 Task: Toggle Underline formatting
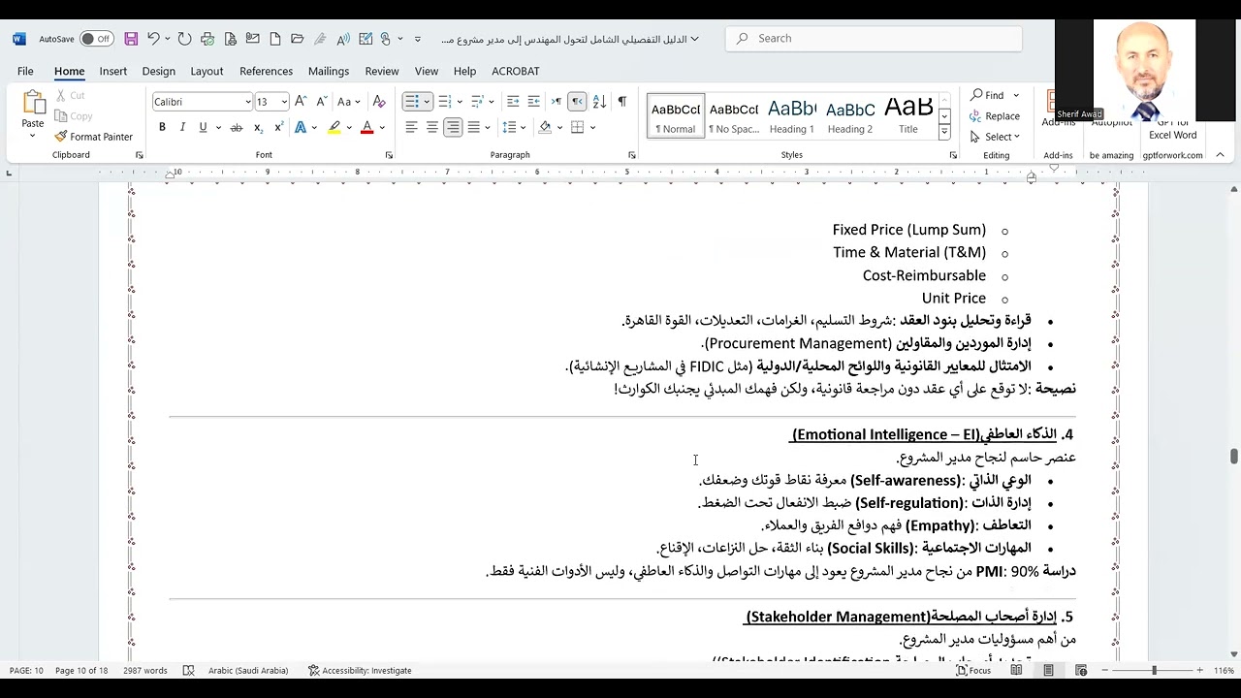203,128
